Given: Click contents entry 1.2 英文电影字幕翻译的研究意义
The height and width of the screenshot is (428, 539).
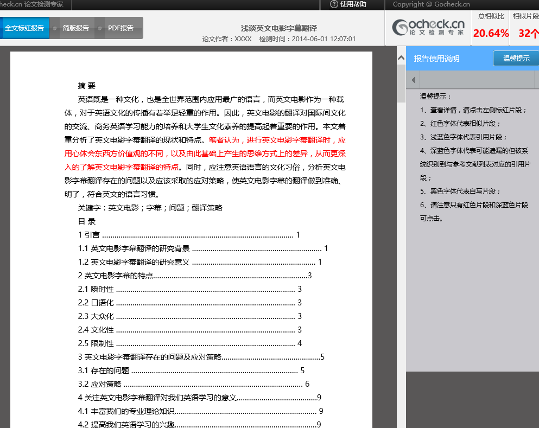Looking at the screenshot, I should click(x=200, y=262).
